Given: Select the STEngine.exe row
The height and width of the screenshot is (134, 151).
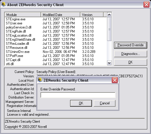Looking at the screenshot, I should point(56,19).
